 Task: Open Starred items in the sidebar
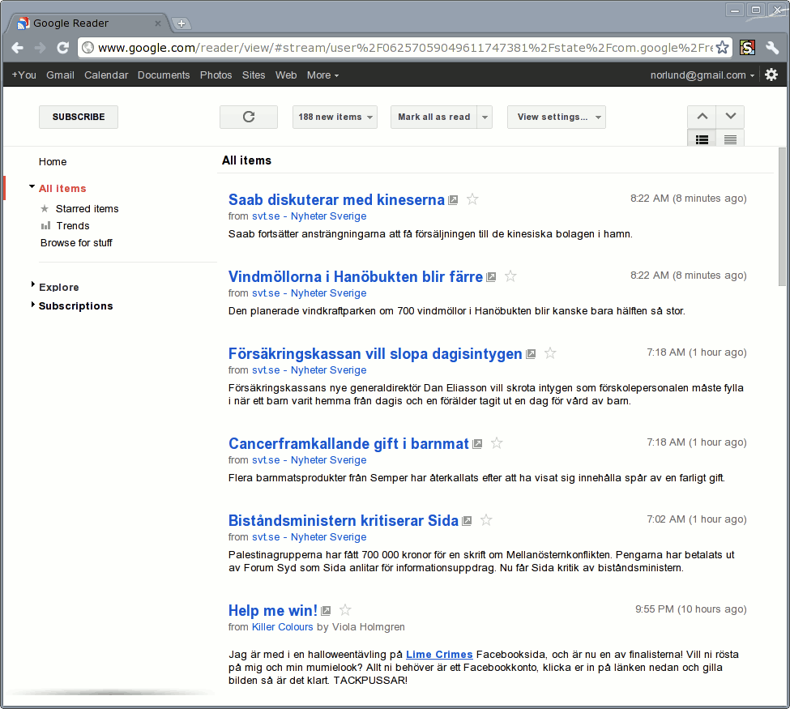click(88, 208)
